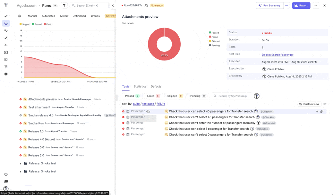The height and width of the screenshot is (195, 333).
Task: Open the Custom view selector
Action: point(309,104)
